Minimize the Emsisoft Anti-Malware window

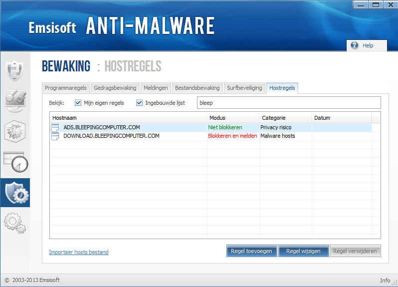[361, 5]
